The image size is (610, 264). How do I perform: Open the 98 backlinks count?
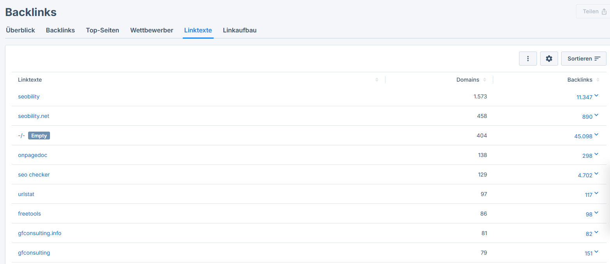(x=589, y=214)
